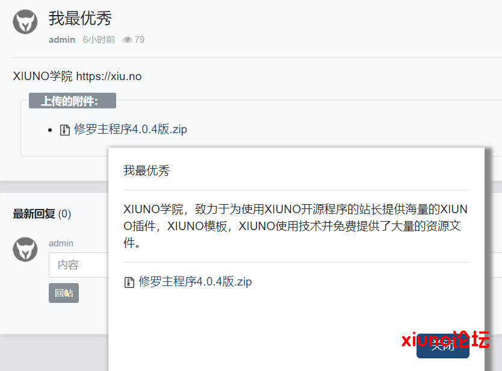The image size is (502, 371).
Task: Close the popup with the 关闭 button
Action: point(443,345)
